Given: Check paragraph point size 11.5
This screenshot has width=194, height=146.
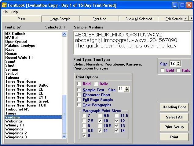Looking at the screenshot, I should point(116,116).
